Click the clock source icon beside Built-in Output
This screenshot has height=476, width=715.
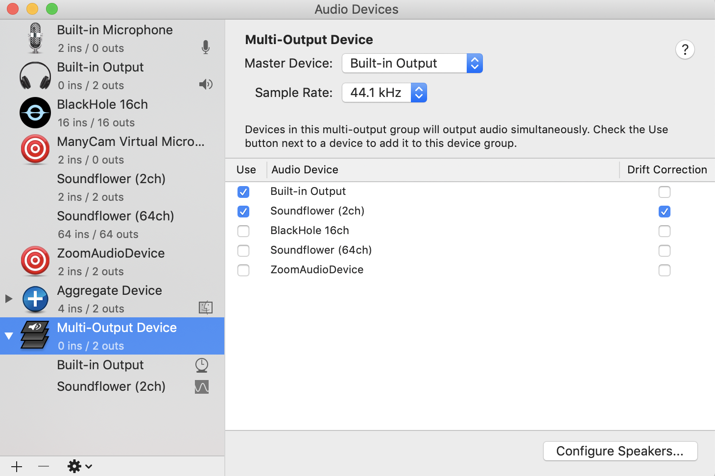[202, 365]
